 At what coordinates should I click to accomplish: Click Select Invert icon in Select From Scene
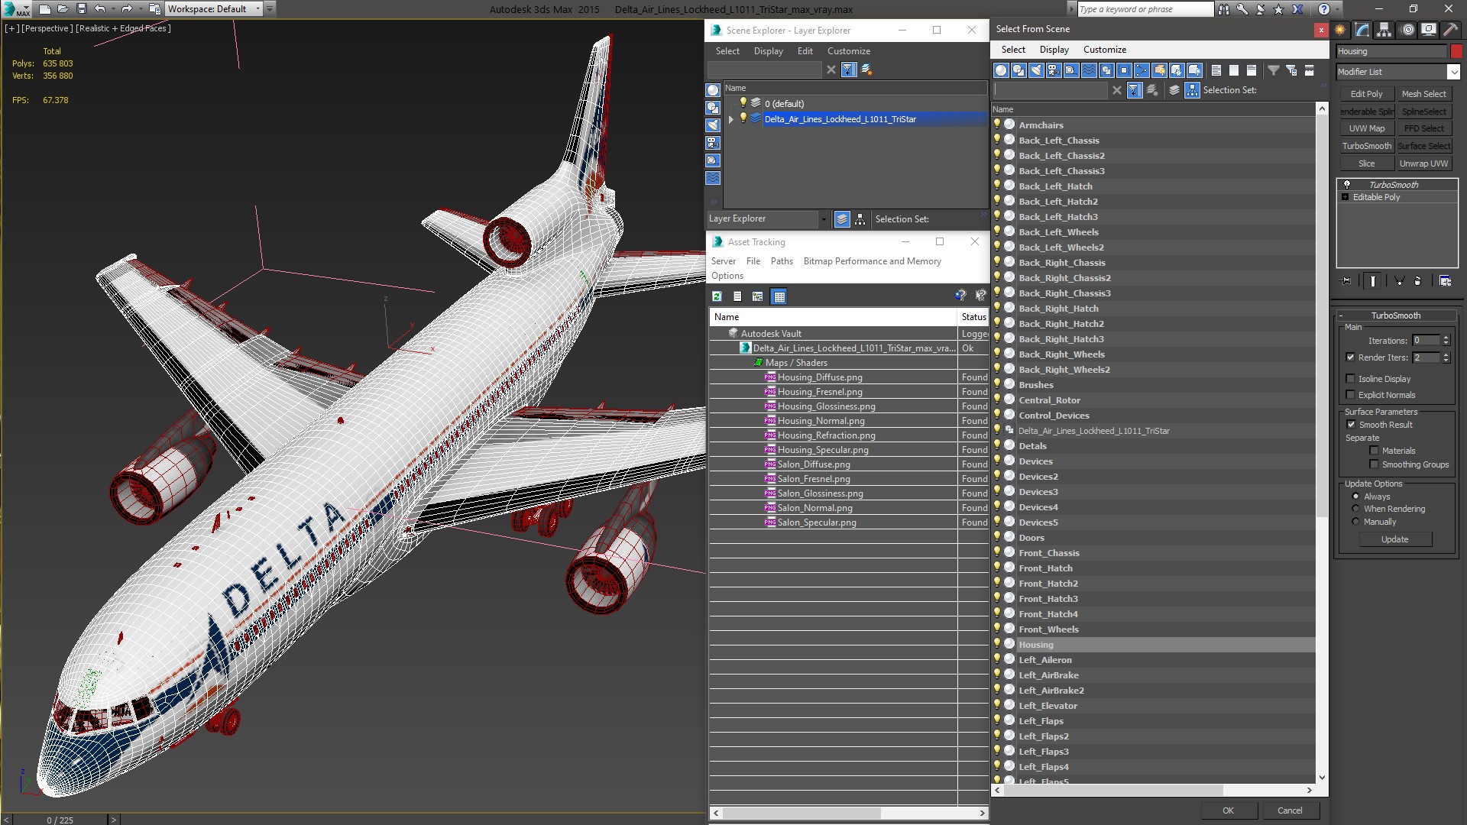1252,70
